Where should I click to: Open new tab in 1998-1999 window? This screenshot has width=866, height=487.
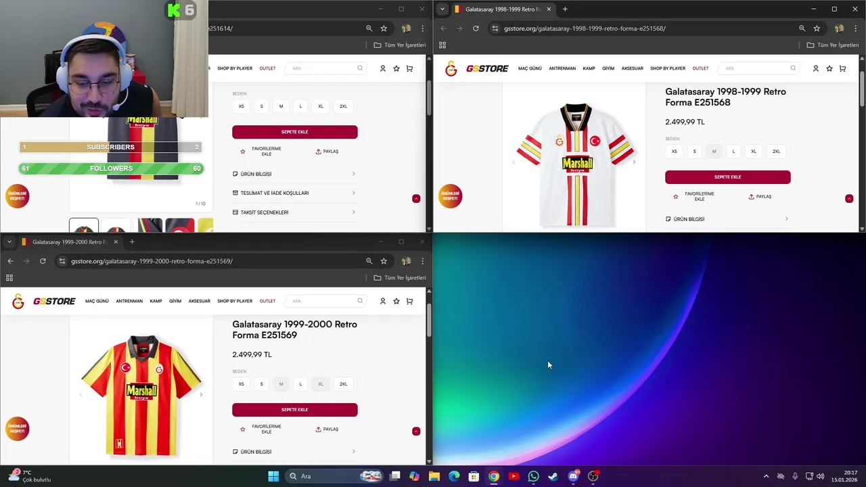click(x=565, y=9)
